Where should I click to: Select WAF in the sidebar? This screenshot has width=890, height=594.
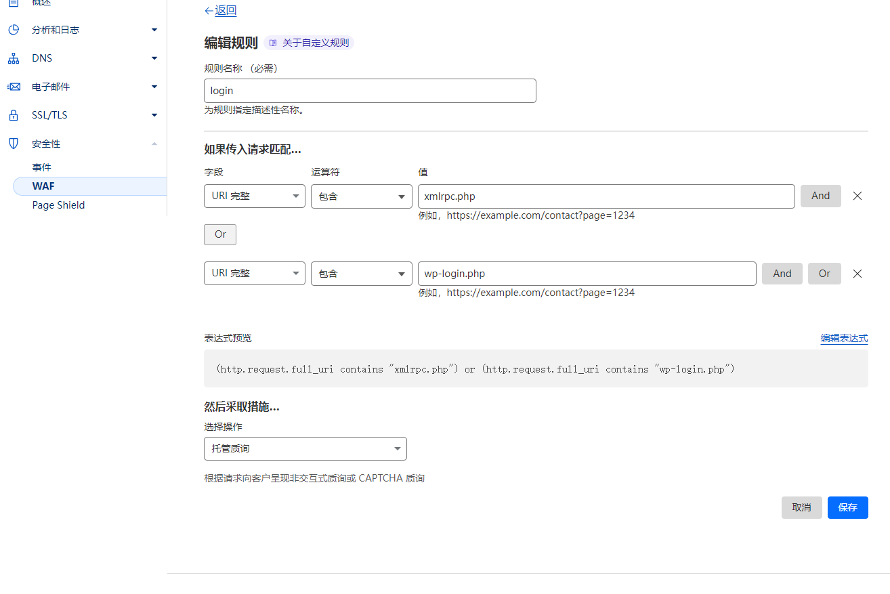90,186
